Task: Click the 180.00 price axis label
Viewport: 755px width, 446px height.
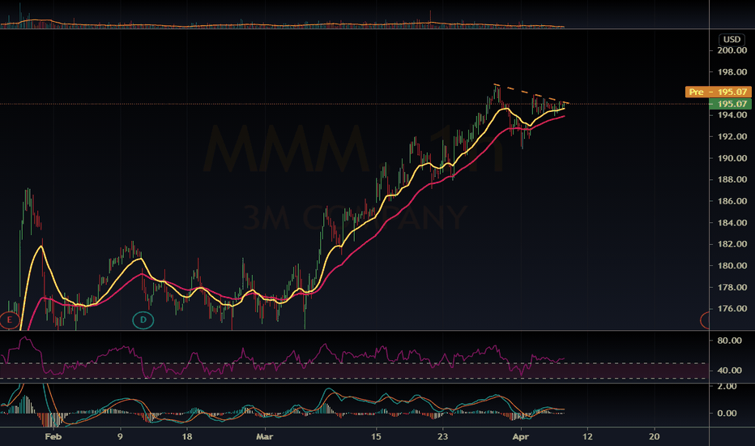Action: [732, 266]
